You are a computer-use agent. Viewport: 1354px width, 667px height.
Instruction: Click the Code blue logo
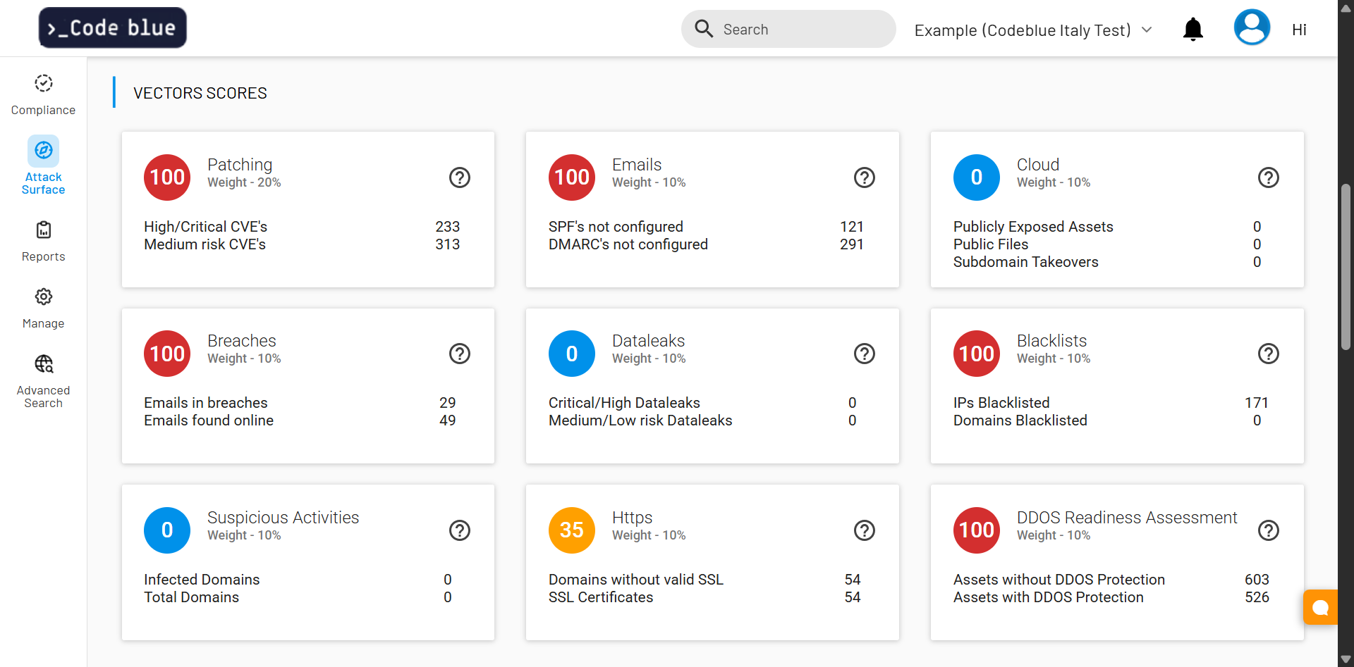click(113, 28)
